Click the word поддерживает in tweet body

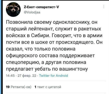(77, 56)
